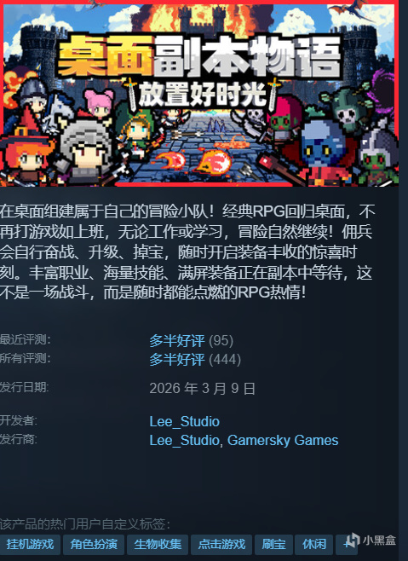Click the pink-haired pixel character in the banner
This screenshot has height=561, width=408.
(98, 102)
